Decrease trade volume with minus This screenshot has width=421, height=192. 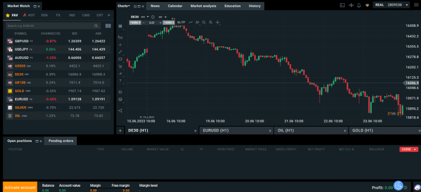pos(143,23)
